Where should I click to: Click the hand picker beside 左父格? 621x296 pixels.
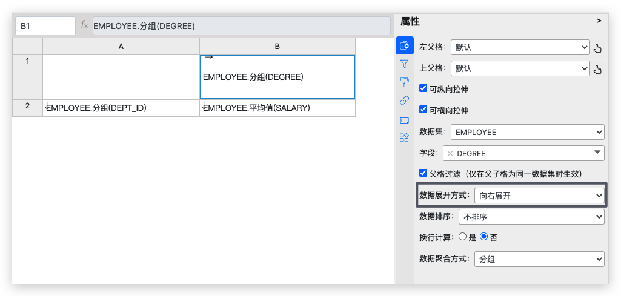click(x=597, y=48)
